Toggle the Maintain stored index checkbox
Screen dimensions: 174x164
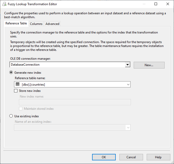21,109
